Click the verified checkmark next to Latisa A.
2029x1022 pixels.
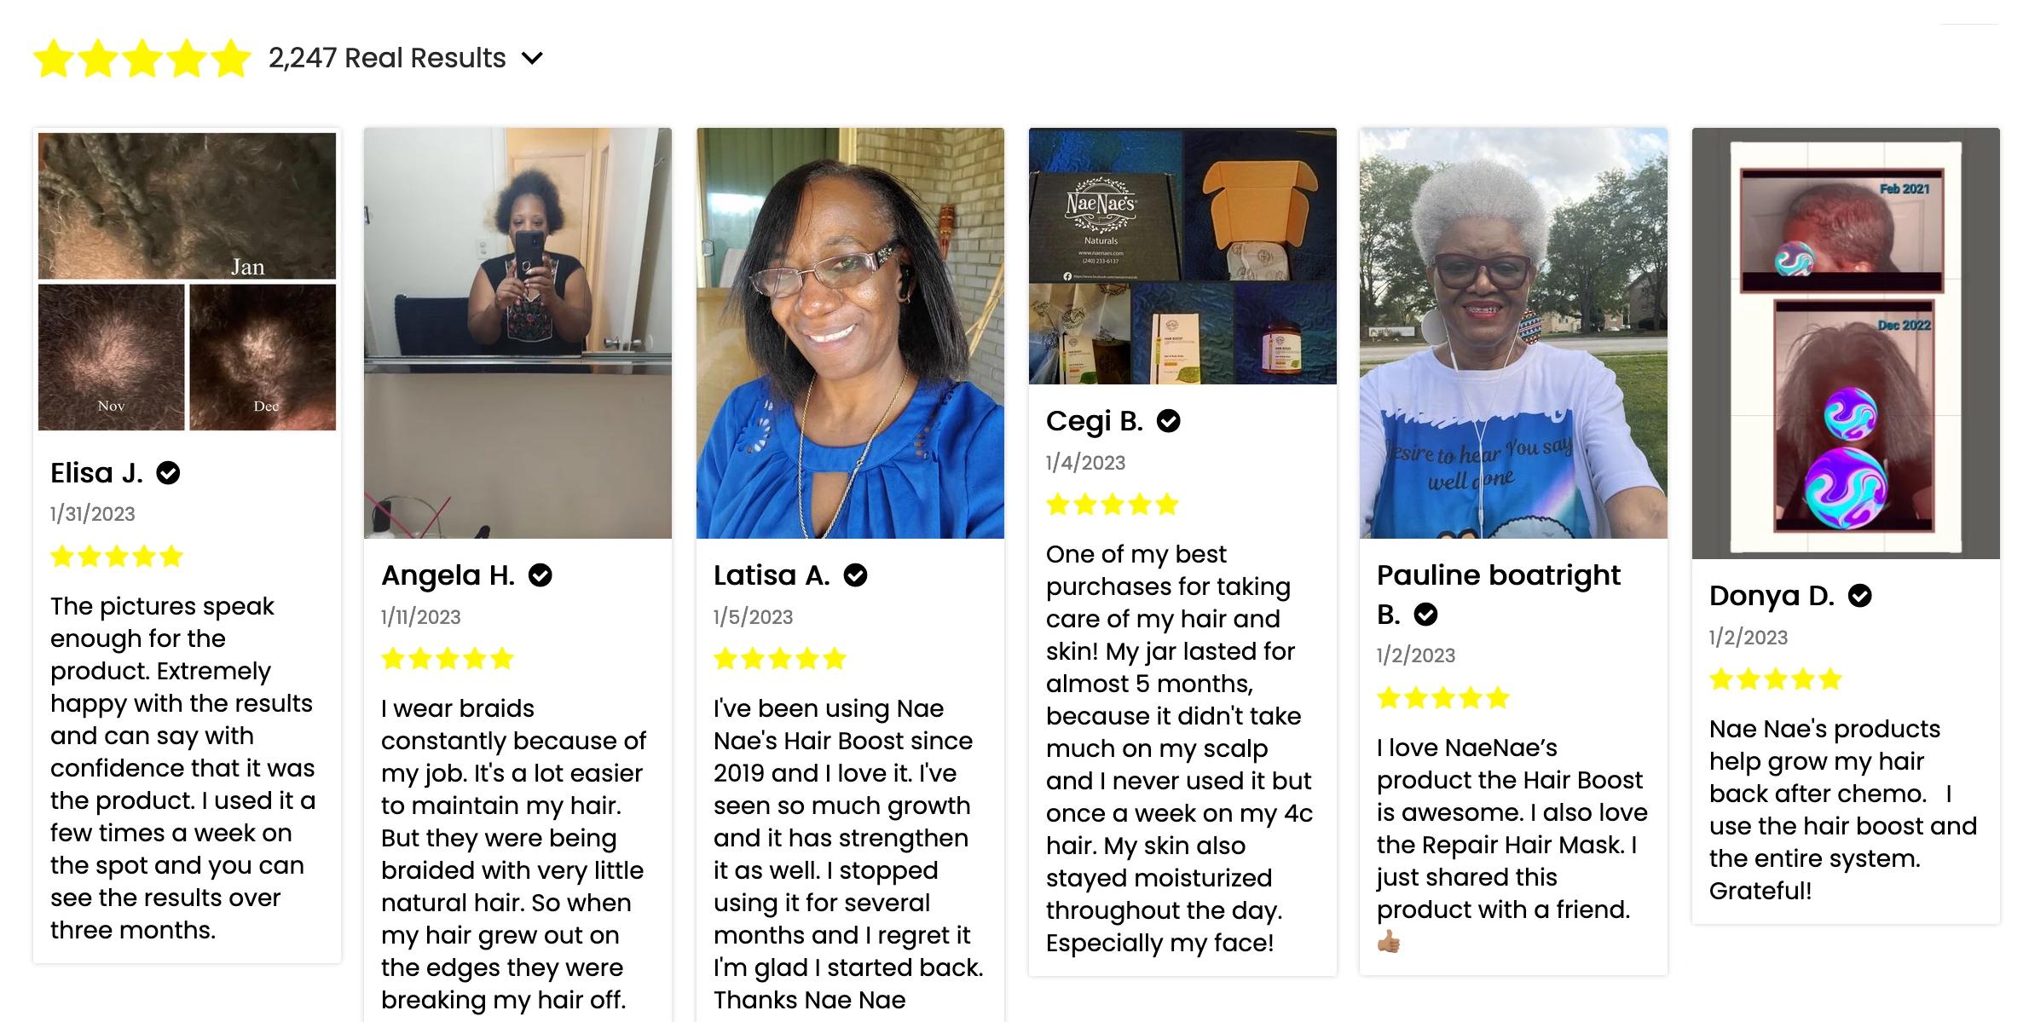coord(855,575)
